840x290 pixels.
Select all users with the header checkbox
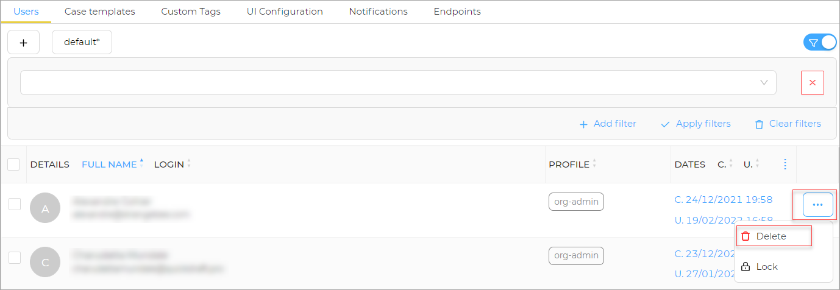(13, 164)
